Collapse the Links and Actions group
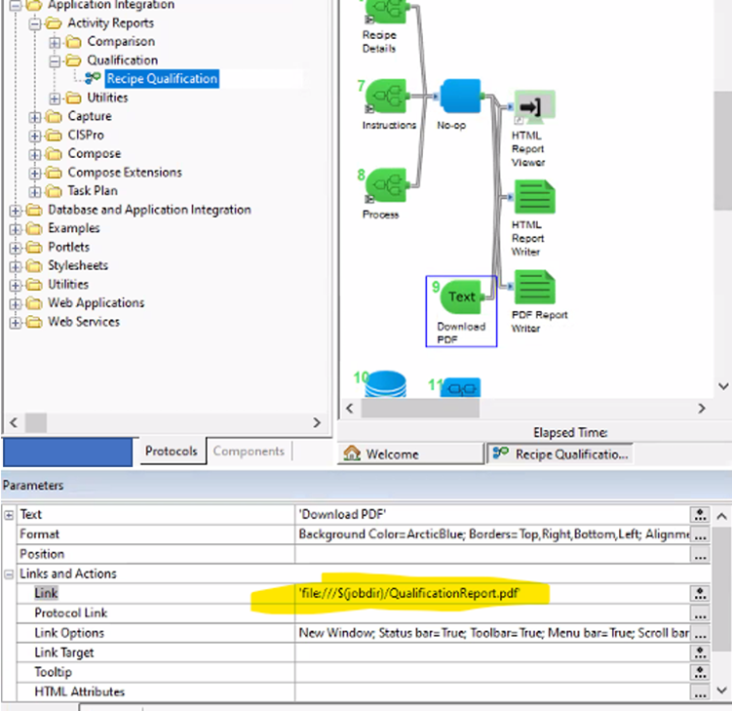Image resolution: width=732 pixels, height=711 pixels. coord(10,573)
